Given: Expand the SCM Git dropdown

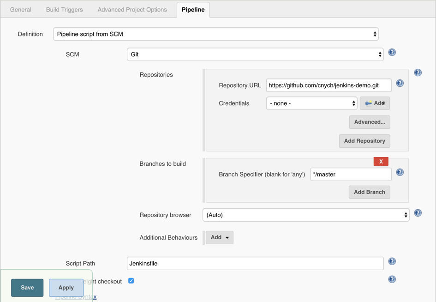Looking at the screenshot, I should tap(255, 54).
